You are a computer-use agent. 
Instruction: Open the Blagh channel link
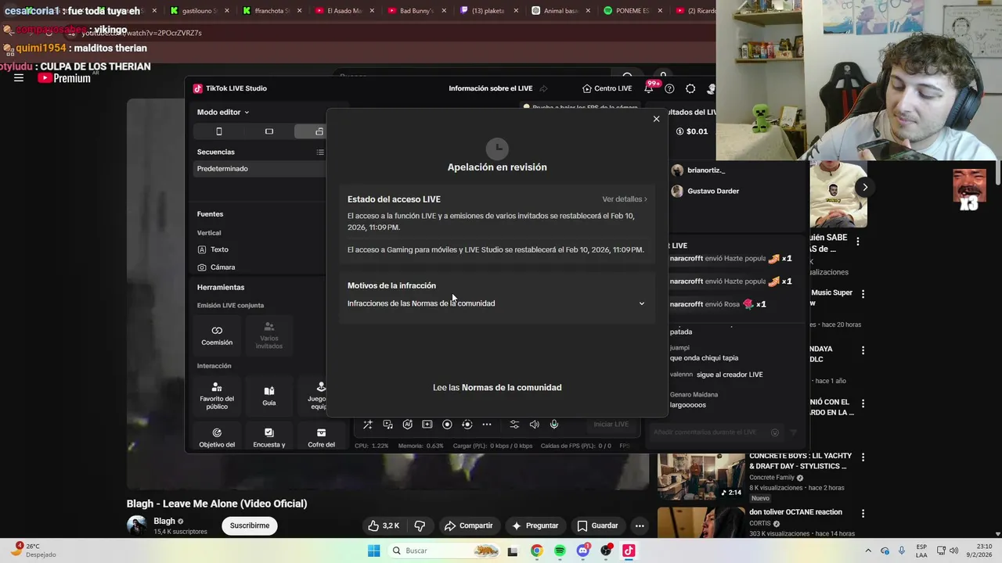point(164,522)
